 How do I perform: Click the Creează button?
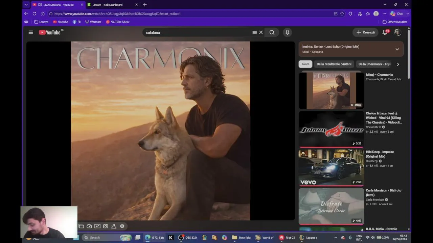(365, 32)
